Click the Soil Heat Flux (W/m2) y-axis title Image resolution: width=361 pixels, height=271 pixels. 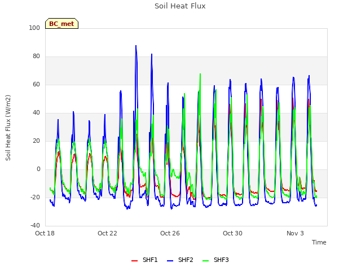8,128
